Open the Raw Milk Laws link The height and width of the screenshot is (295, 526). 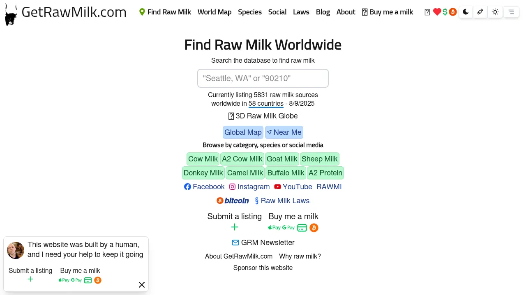click(282, 201)
